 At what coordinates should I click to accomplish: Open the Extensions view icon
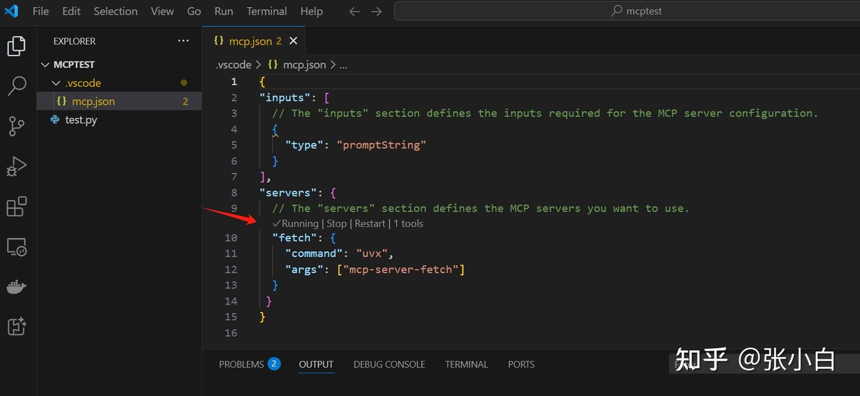pyautogui.click(x=17, y=207)
